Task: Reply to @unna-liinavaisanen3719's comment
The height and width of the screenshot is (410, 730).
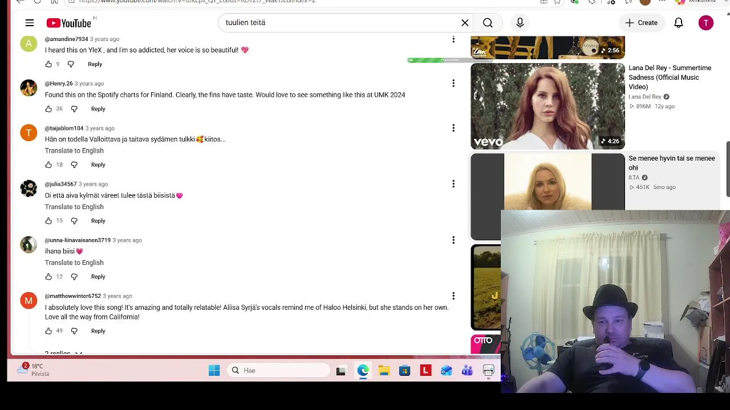Action: click(x=98, y=277)
